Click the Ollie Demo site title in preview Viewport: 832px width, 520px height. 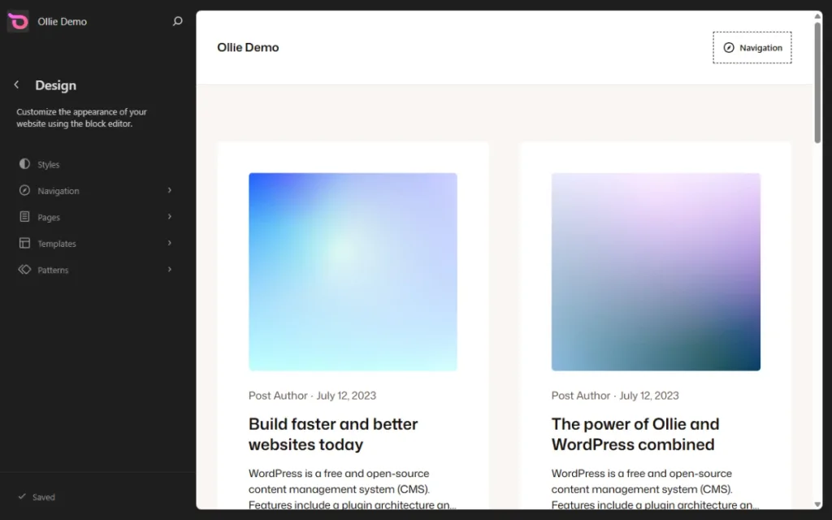point(248,47)
